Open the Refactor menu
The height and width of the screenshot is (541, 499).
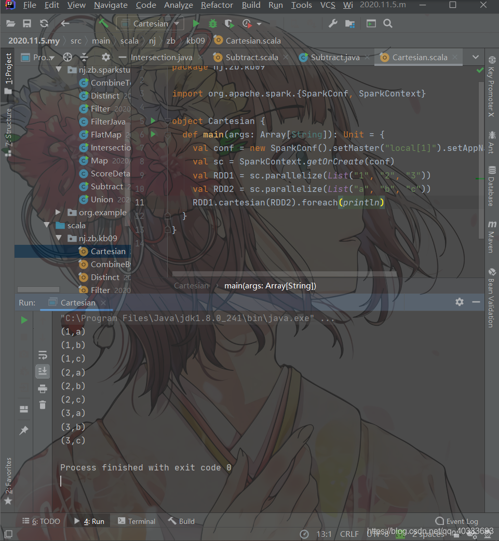(217, 5)
